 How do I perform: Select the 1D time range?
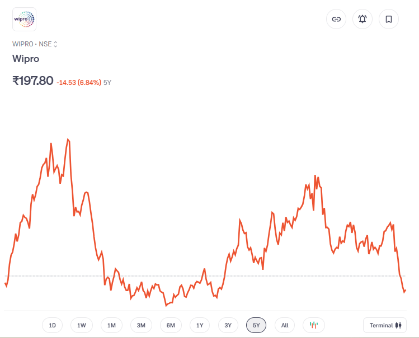point(53,325)
